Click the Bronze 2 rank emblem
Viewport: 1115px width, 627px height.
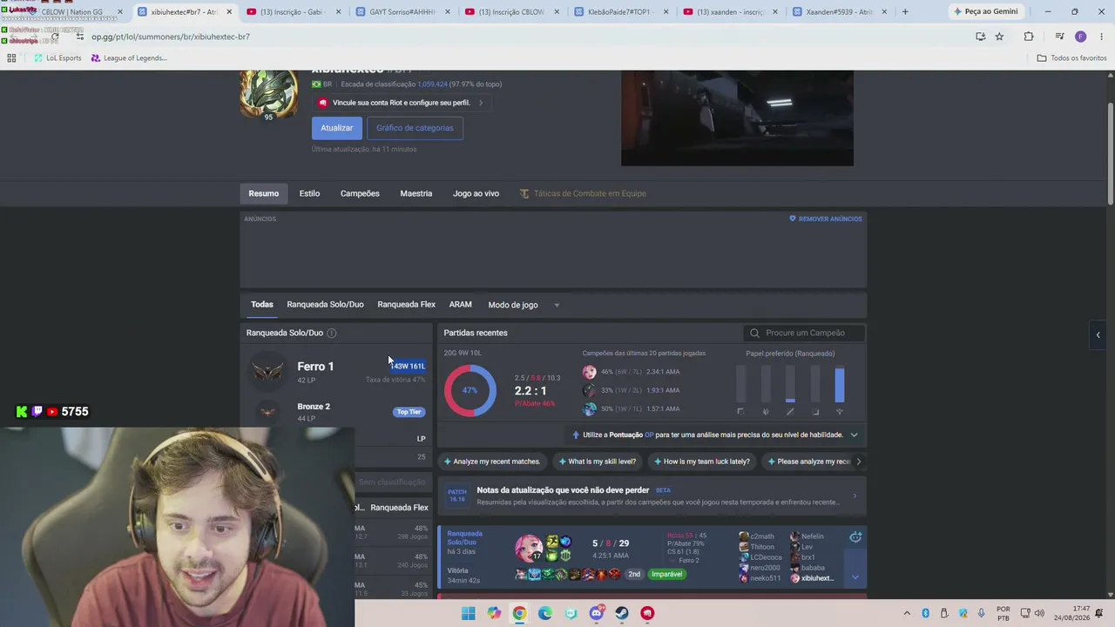tap(267, 411)
